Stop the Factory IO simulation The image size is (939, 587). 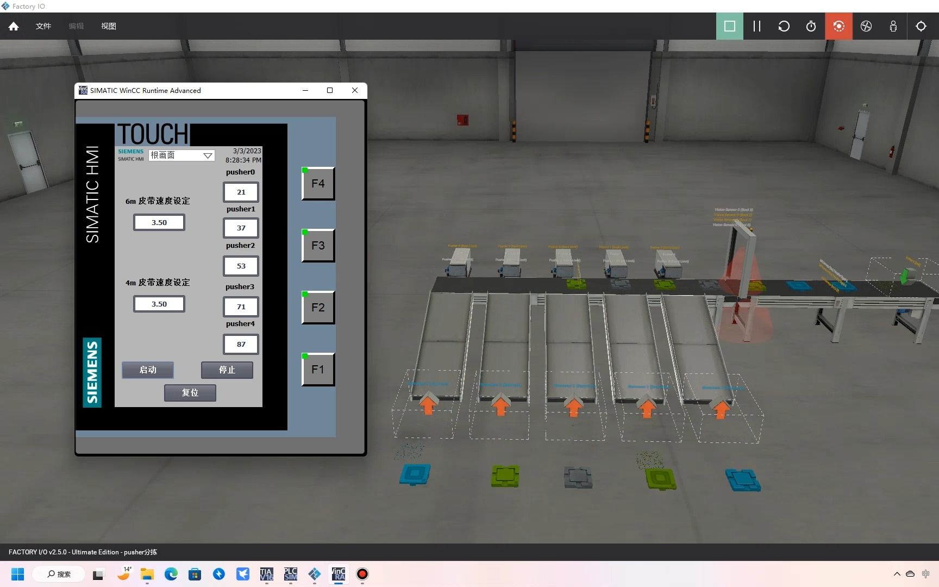click(729, 26)
